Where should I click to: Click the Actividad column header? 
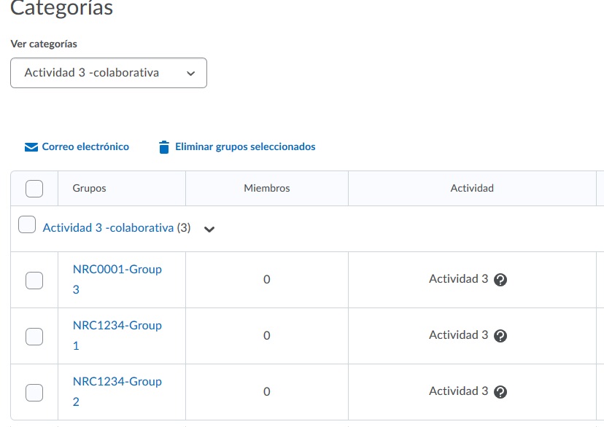(472, 189)
